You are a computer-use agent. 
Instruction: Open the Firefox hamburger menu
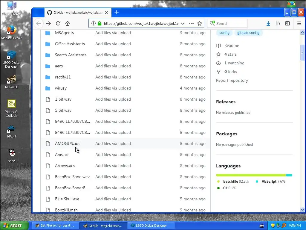(x=299, y=23)
